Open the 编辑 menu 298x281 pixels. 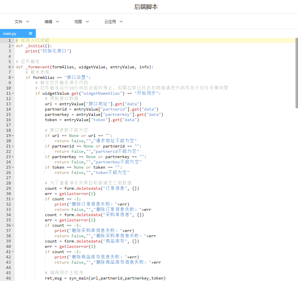pyautogui.click(x=52, y=22)
